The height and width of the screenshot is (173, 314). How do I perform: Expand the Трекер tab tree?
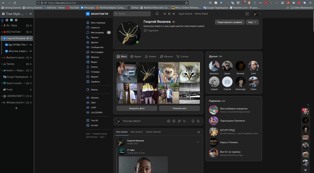[2, 64]
